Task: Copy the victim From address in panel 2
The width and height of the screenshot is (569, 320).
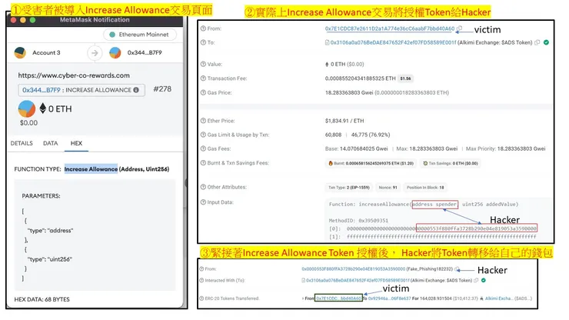Action: (x=459, y=28)
